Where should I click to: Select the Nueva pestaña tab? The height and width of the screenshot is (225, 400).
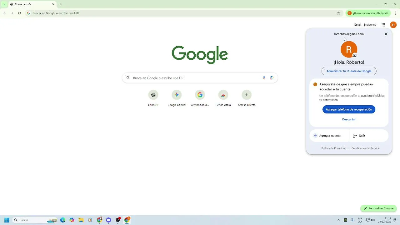32,4
